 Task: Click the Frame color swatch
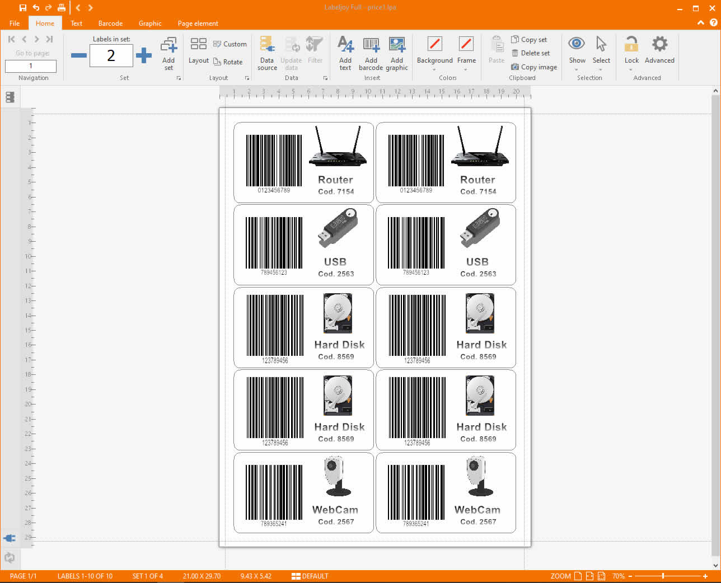click(466, 44)
